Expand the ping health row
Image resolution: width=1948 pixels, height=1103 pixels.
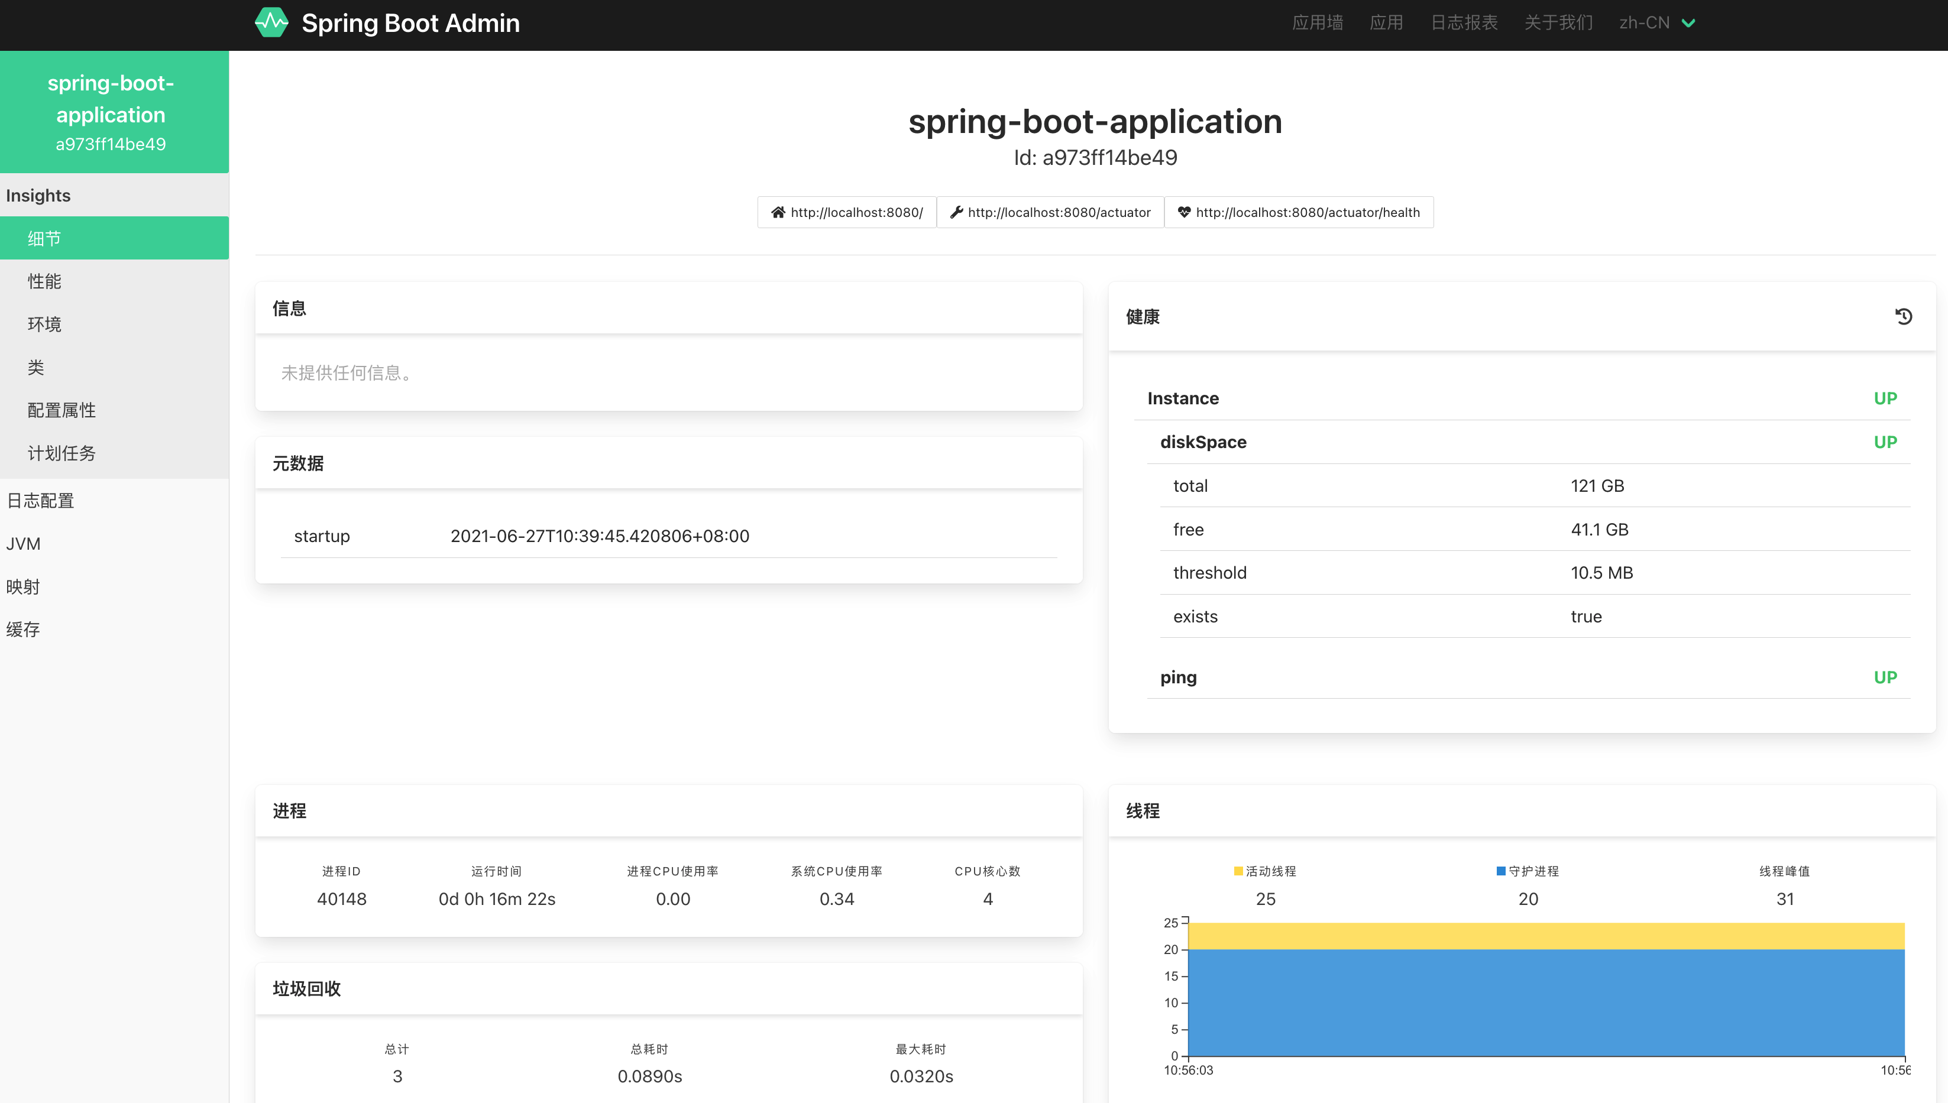coord(1528,677)
